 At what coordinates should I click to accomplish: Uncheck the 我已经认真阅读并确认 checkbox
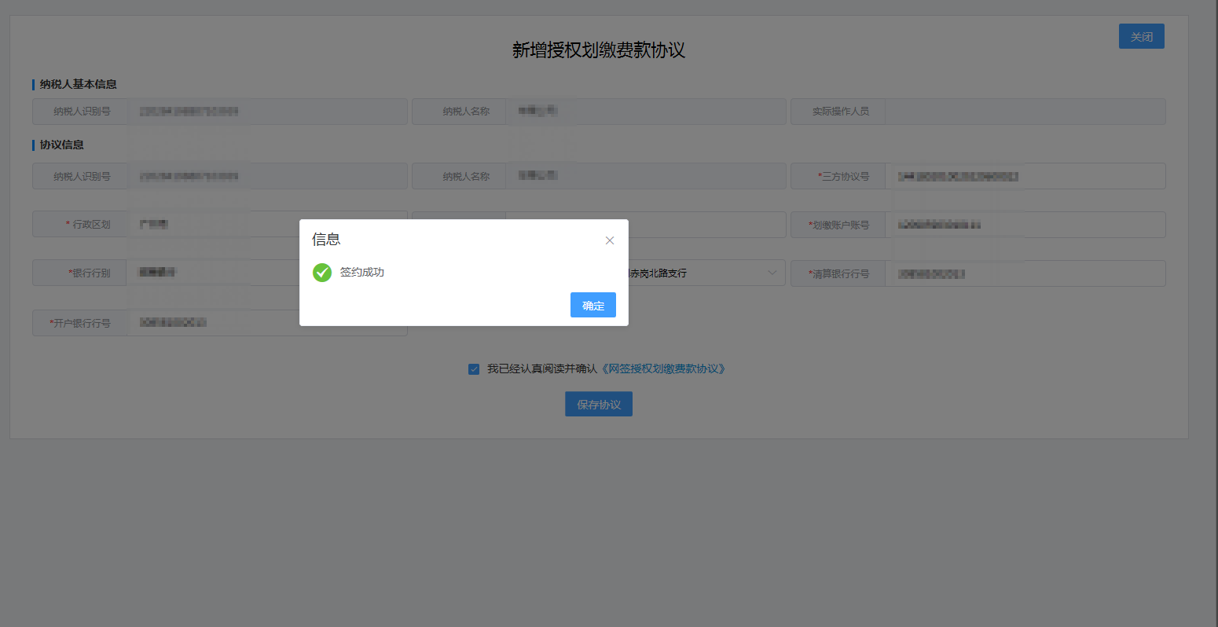pyautogui.click(x=474, y=369)
